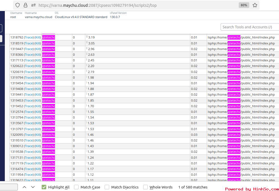The height and width of the screenshot is (191, 279).
Task: Click highlighted user in process 1318792 row
Action: pyautogui.click(x=48, y=37)
